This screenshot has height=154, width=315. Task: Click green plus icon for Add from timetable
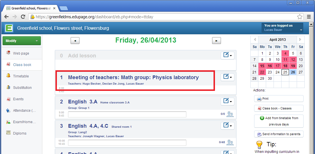[262, 118]
